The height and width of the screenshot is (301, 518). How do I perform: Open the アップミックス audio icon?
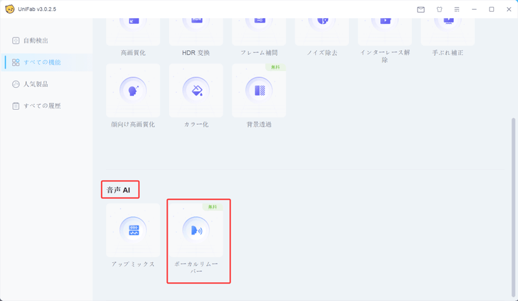133,230
